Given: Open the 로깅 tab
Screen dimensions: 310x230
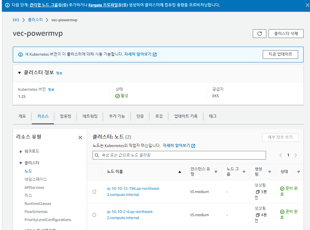Looking at the screenshot, I should [x=159, y=116].
